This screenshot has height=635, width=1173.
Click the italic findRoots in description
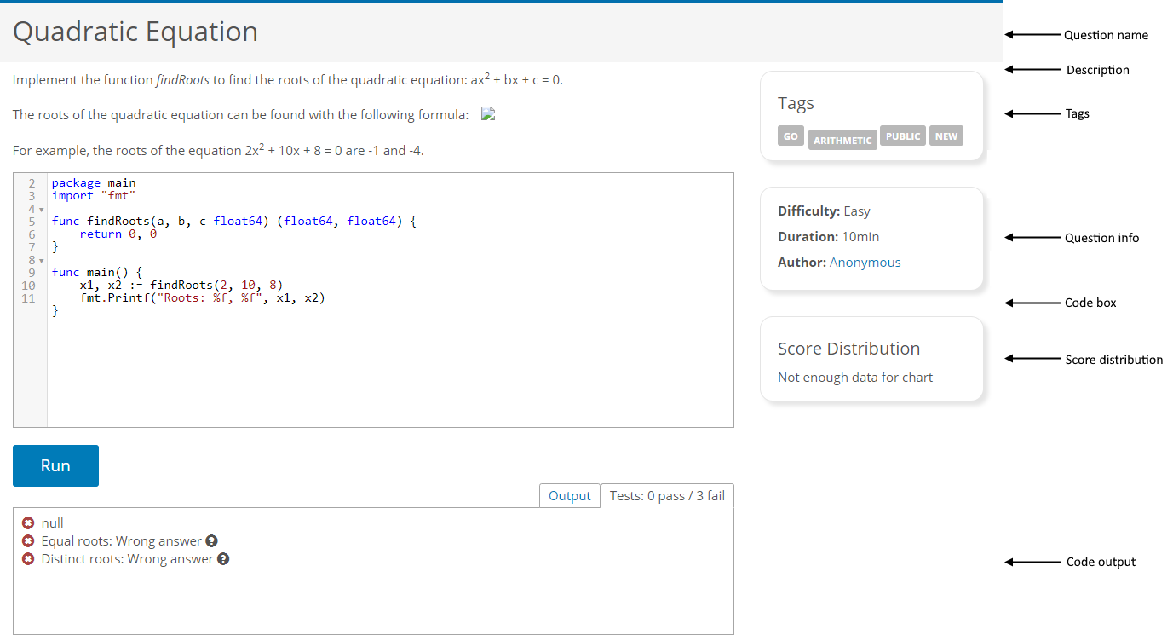coord(183,80)
